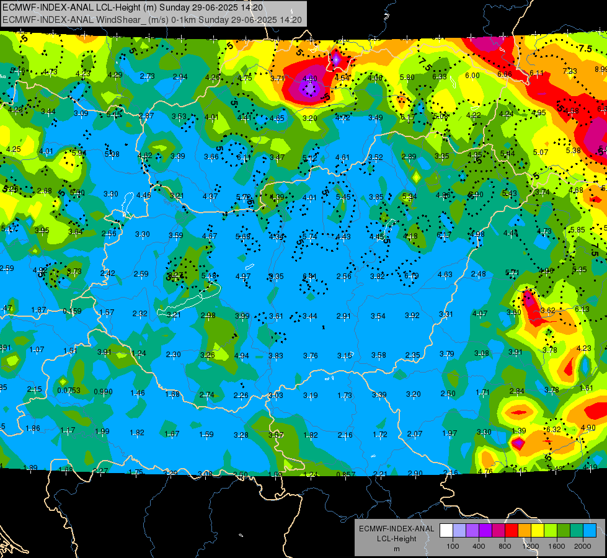Image resolution: width=607 pixels, height=558 pixels.
Task: Click the wind shear value '1.99'
Action: point(102,431)
